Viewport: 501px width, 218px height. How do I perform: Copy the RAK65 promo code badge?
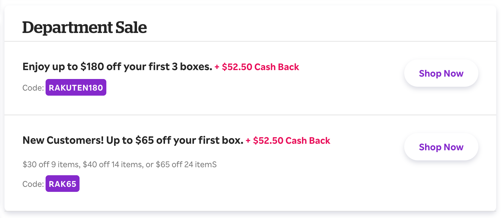click(62, 184)
